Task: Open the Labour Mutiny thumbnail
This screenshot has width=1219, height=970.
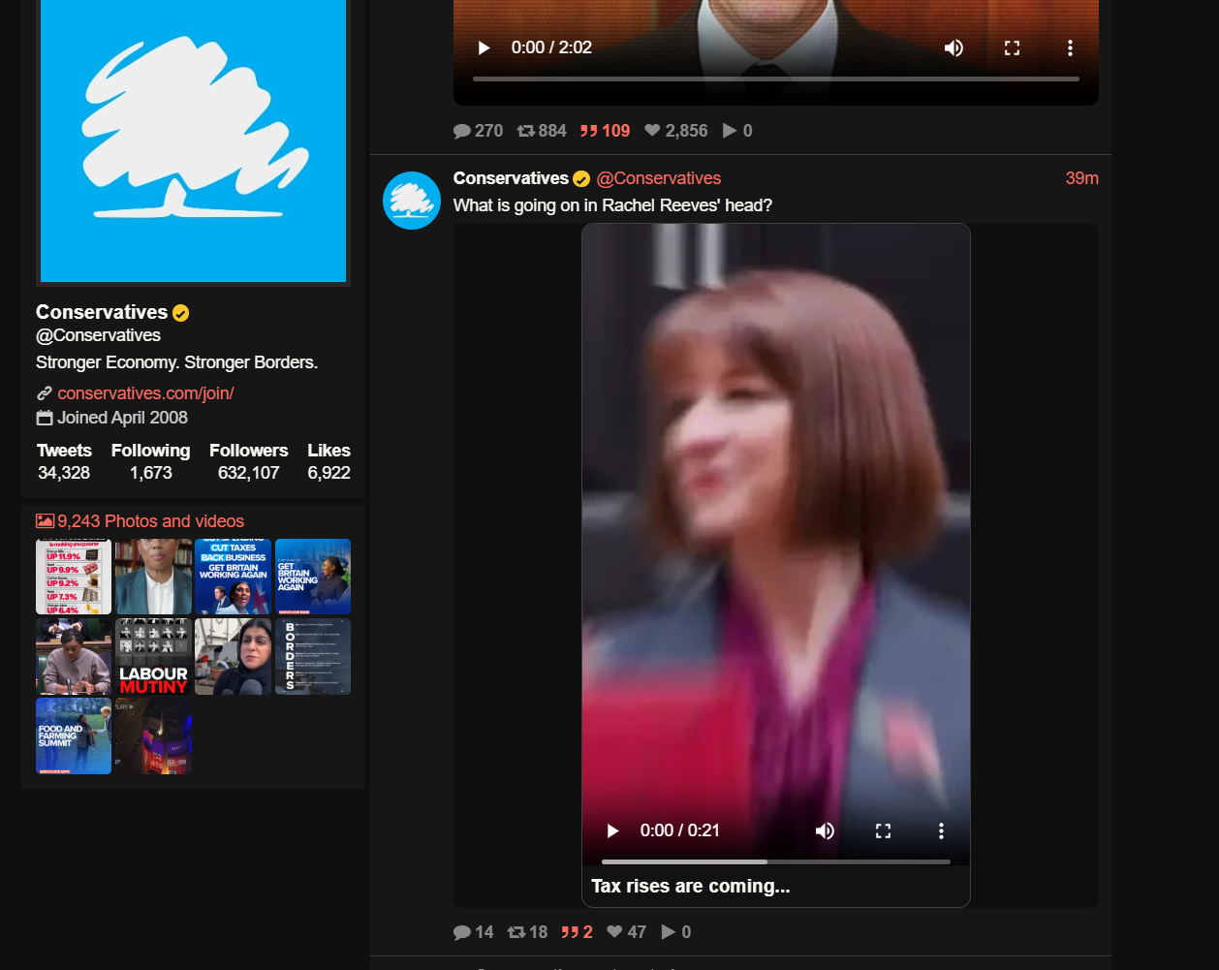Action: click(153, 656)
